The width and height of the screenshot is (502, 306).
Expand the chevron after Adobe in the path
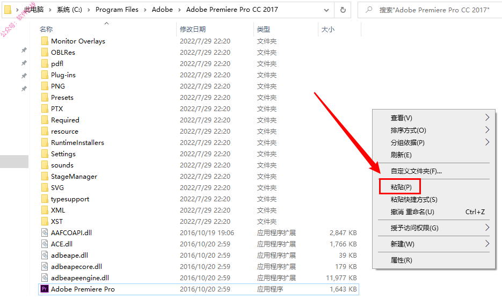179,10
